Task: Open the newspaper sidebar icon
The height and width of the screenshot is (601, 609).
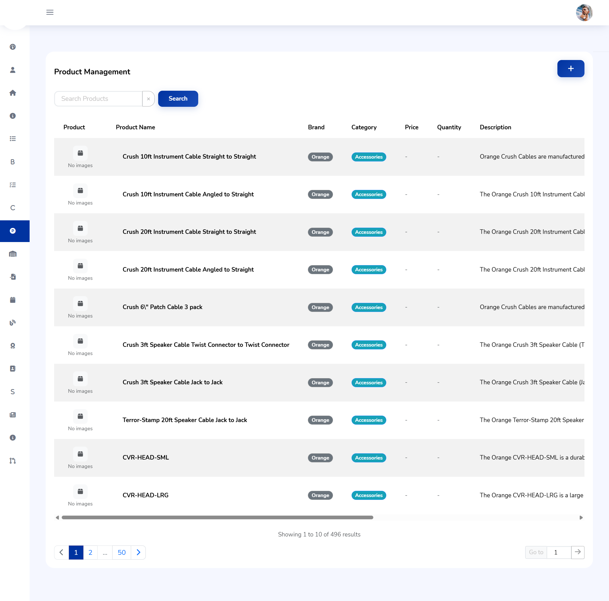Action: [13, 414]
